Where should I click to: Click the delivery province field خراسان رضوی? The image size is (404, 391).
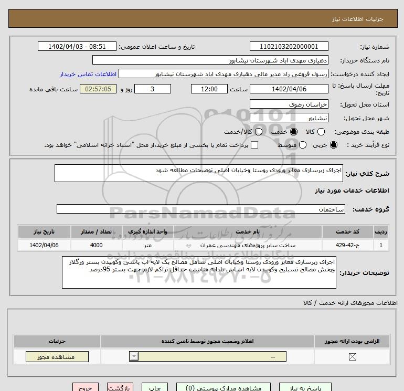coord(289,104)
